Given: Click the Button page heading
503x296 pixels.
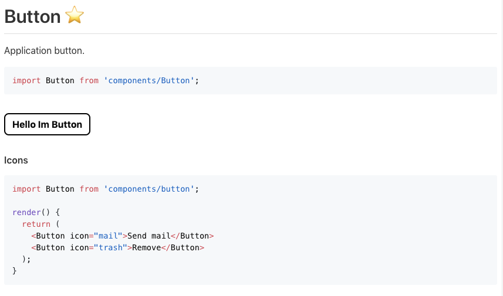Looking at the screenshot, I should click(32, 16).
